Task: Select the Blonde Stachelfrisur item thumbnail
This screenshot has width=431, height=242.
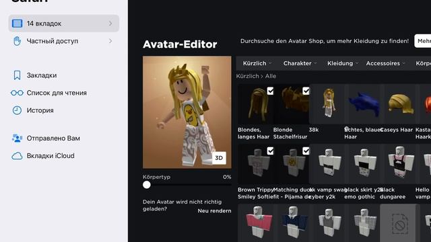Action: click(x=291, y=104)
